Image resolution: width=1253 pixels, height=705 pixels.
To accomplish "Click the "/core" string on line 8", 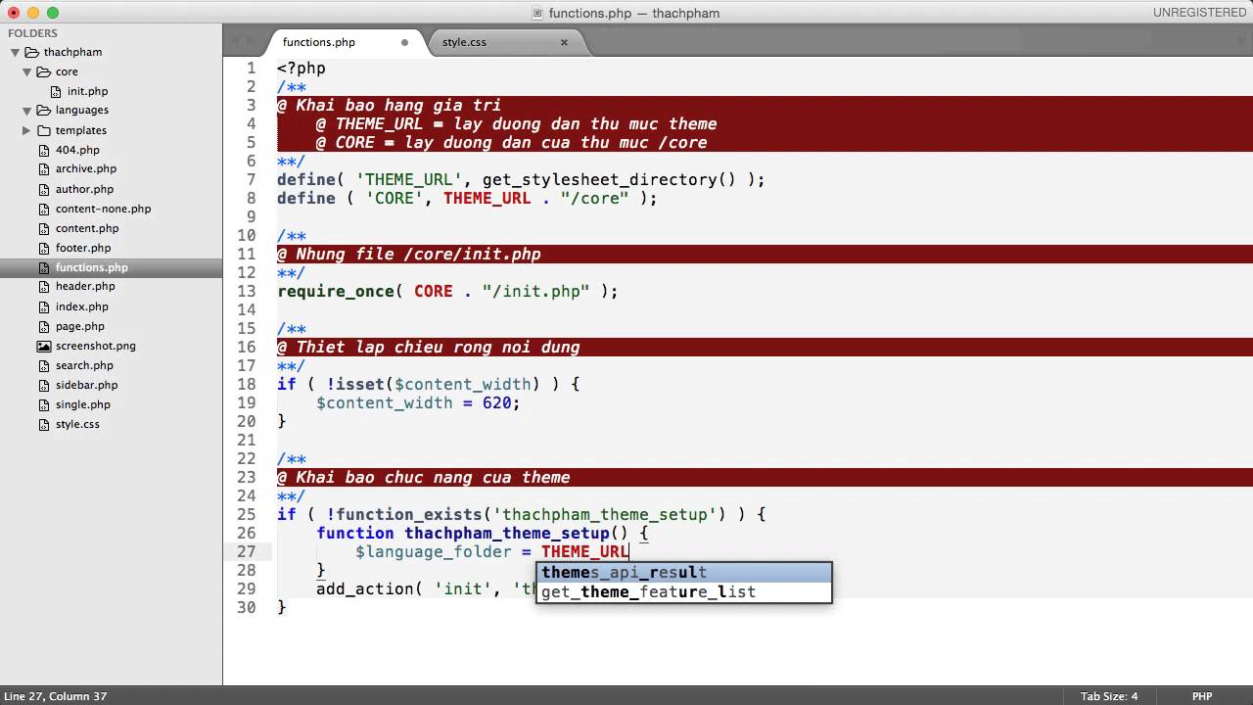I will click(595, 198).
